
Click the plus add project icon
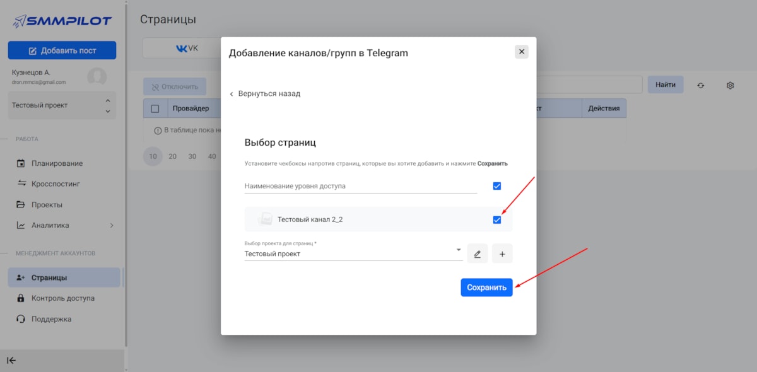pos(502,253)
